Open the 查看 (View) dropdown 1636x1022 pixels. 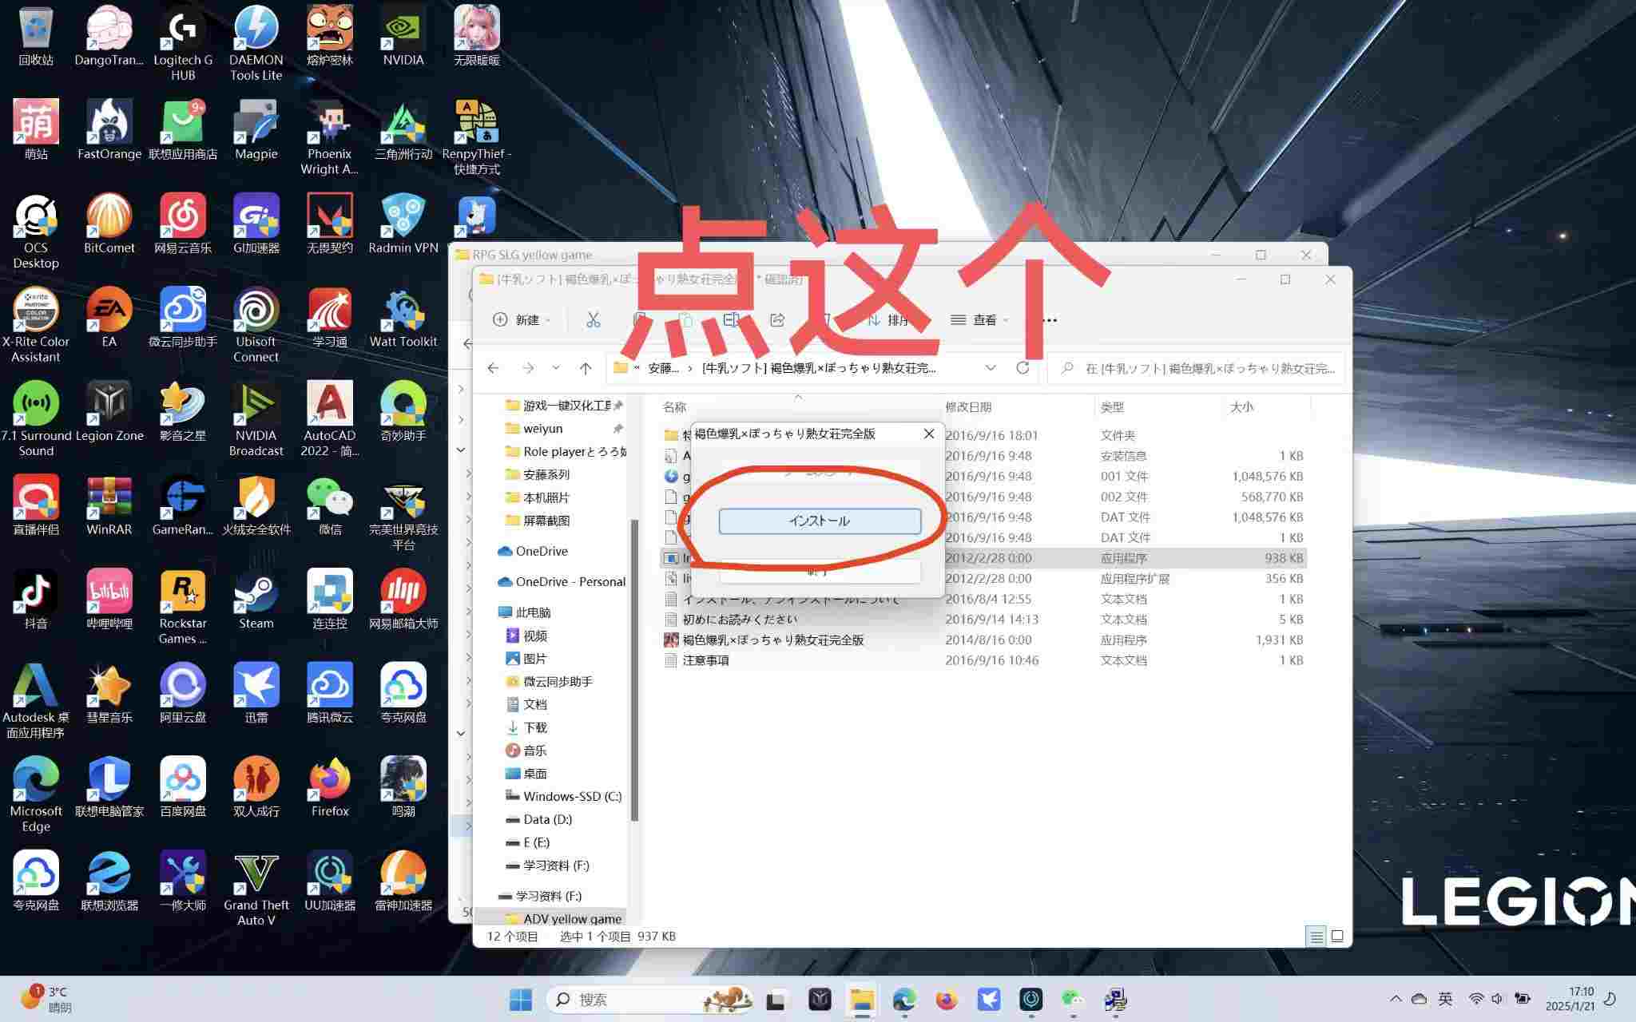[x=979, y=319]
